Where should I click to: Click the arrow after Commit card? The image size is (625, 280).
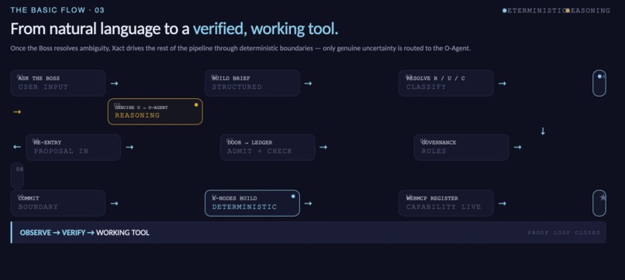coord(115,203)
